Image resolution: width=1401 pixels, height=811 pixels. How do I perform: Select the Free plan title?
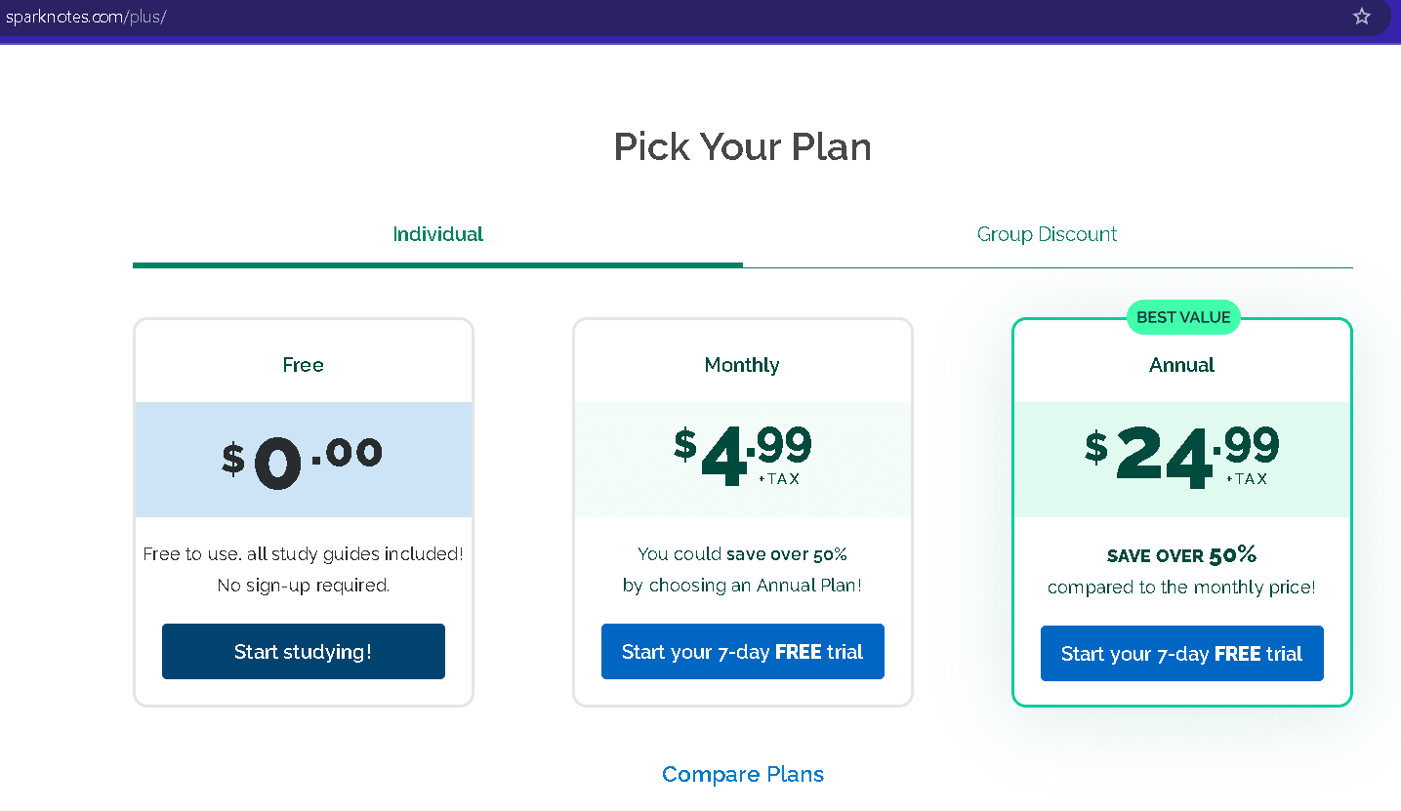point(303,365)
